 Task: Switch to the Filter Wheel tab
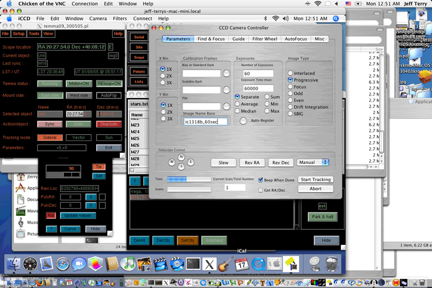[265, 39]
